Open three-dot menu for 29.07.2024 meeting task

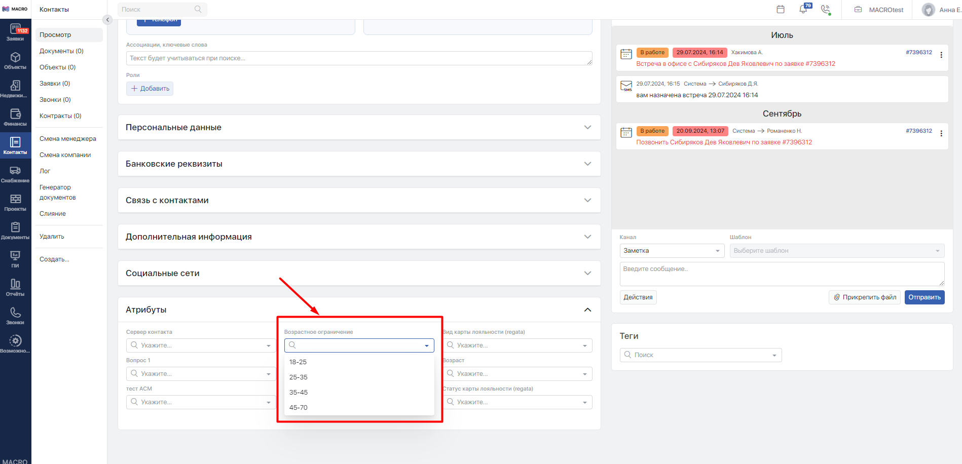tap(941, 55)
